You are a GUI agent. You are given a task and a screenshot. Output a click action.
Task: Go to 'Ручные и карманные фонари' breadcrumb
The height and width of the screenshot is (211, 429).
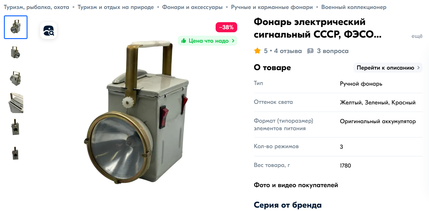coord(272,7)
